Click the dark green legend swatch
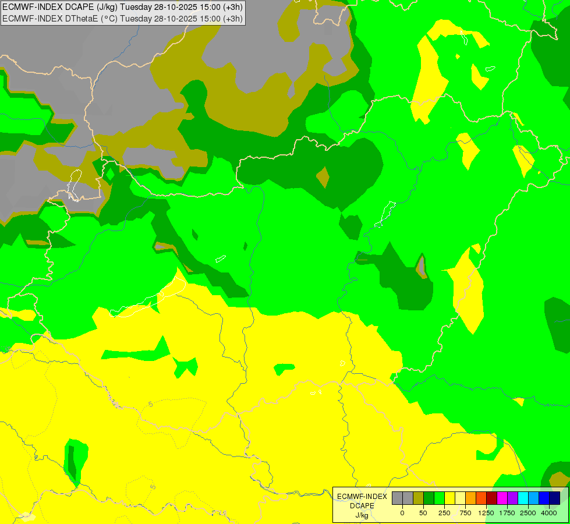This screenshot has height=524, width=570. click(x=429, y=498)
